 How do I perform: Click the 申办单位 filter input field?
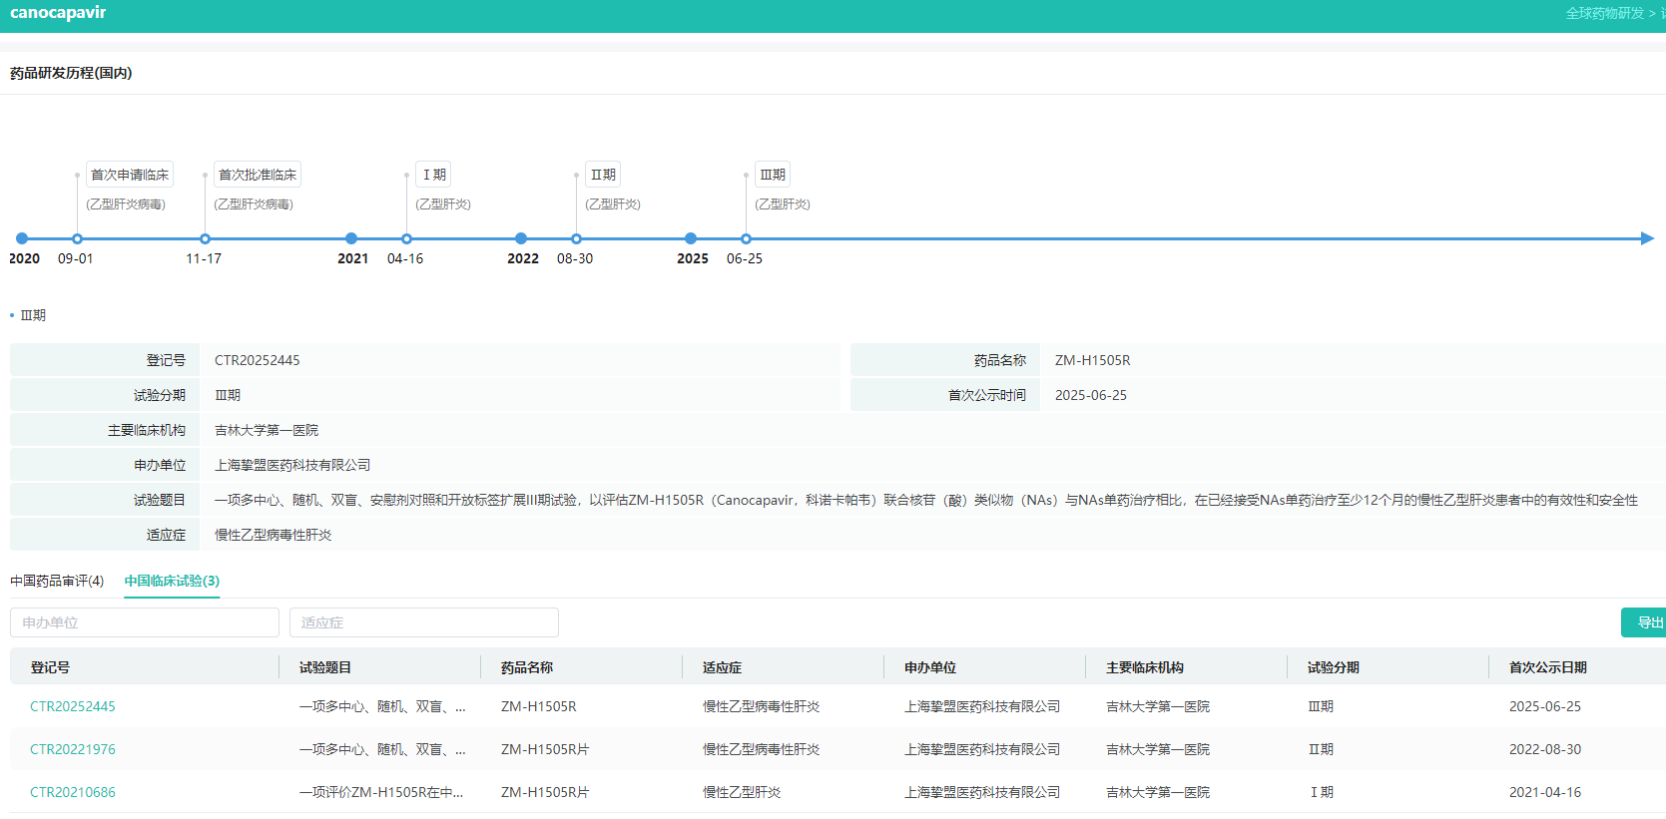click(145, 622)
